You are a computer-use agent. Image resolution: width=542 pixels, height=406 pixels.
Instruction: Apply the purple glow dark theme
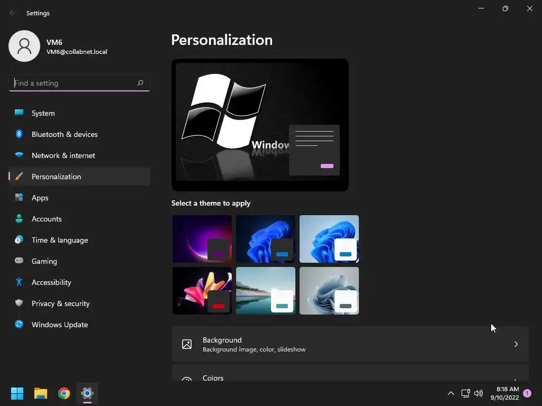pyautogui.click(x=202, y=239)
